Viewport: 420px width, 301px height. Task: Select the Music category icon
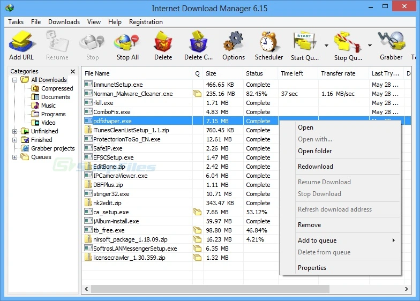tap(35, 106)
